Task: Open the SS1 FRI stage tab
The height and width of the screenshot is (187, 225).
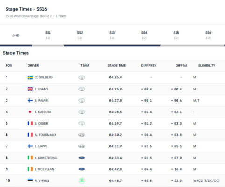Action: [48, 35]
